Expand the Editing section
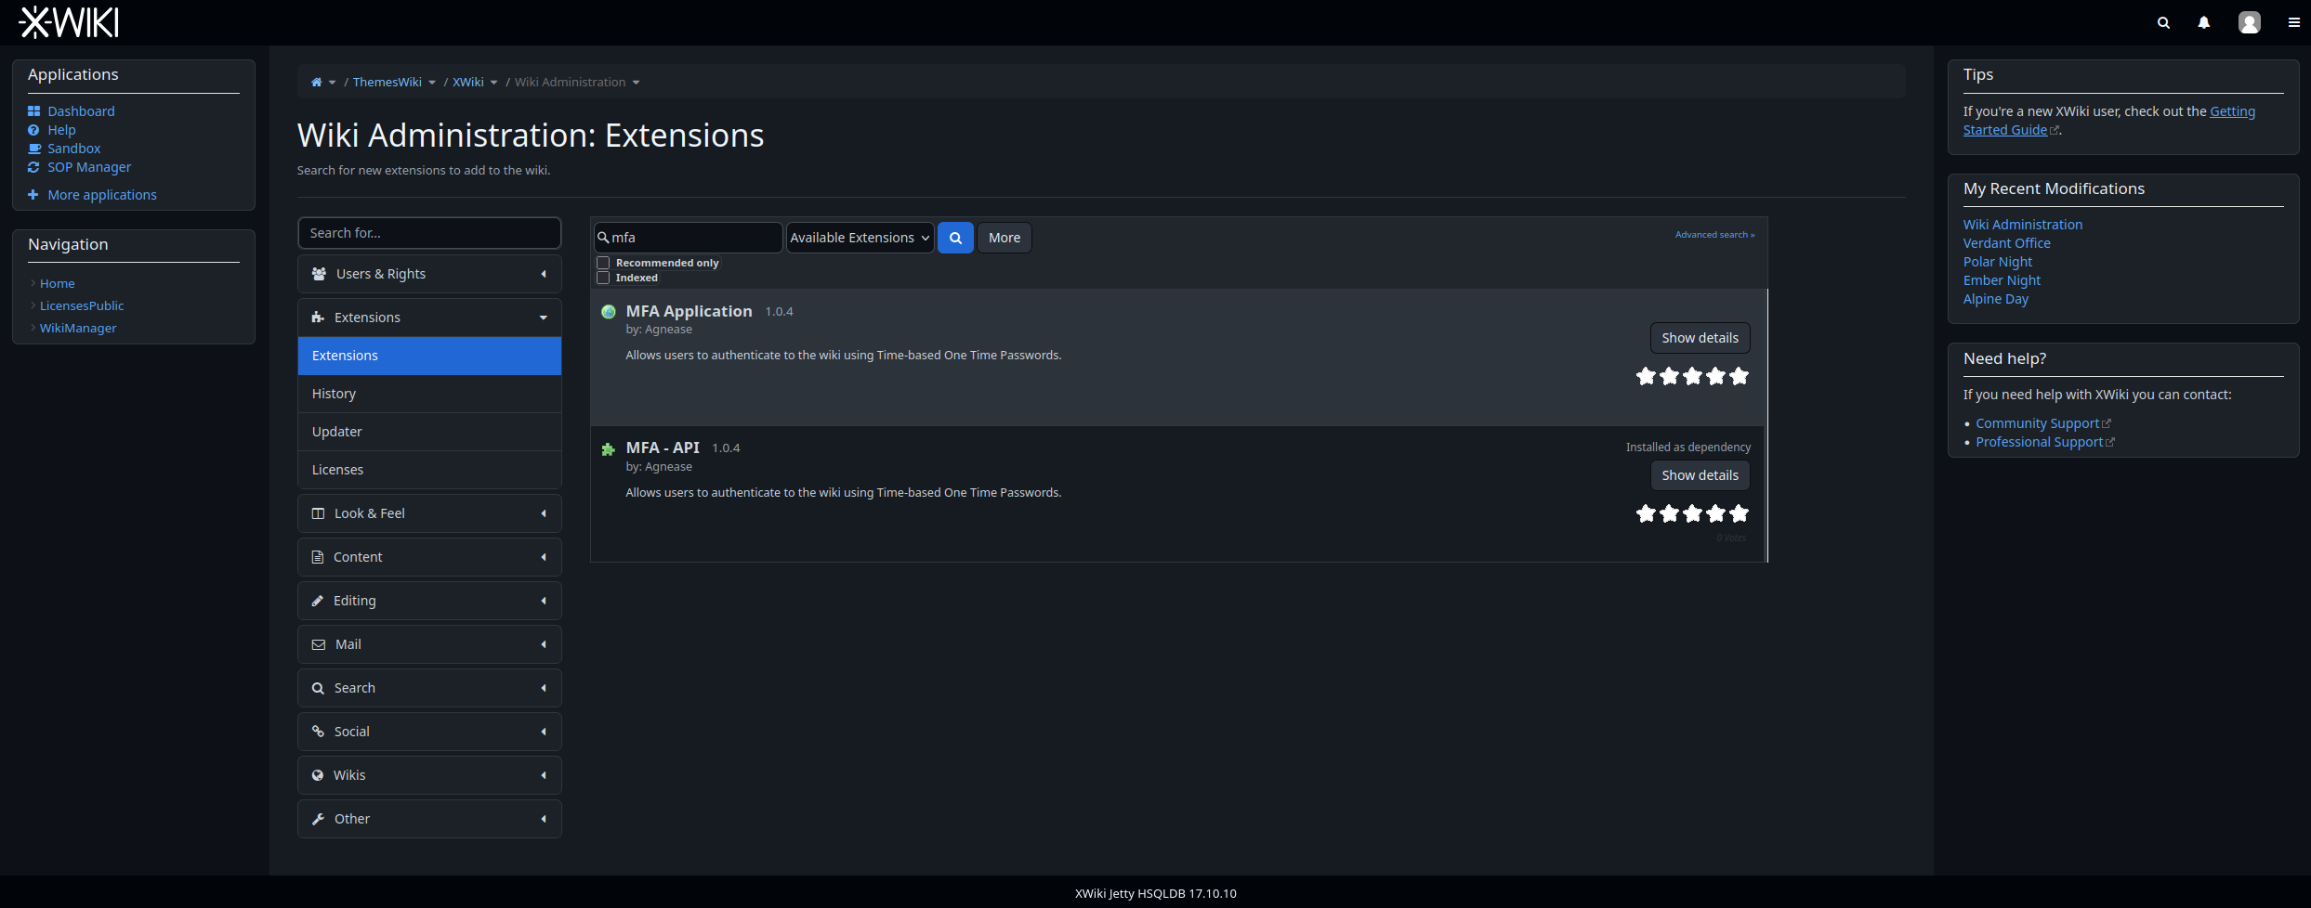The image size is (2311, 908). 429,601
